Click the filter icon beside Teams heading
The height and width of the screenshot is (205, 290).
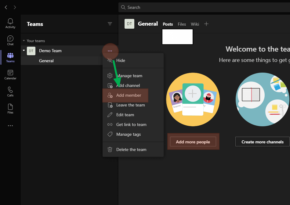(x=110, y=24)
